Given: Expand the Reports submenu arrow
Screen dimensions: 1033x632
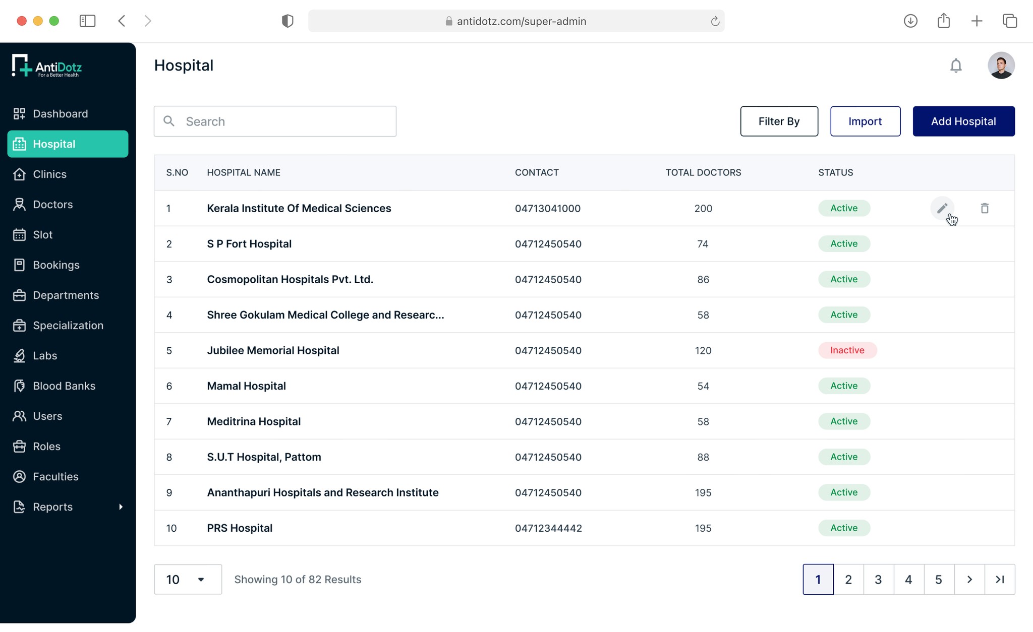Looking at the screenshot, I should coord(121,507).
